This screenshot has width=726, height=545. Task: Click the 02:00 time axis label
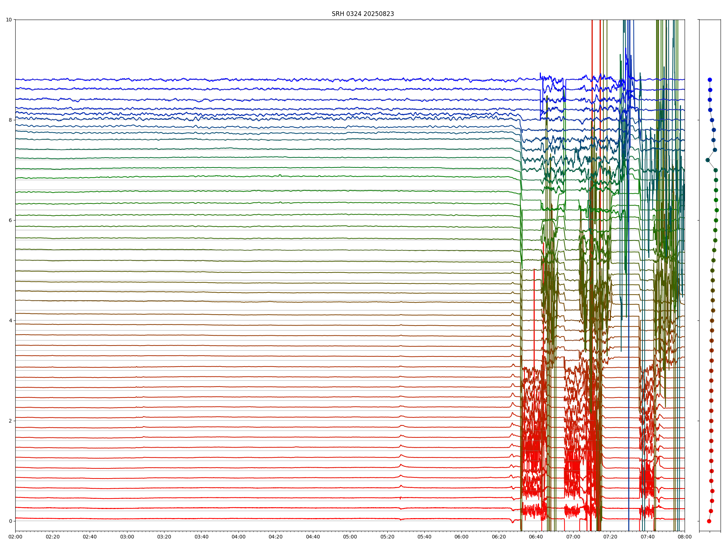click(x=15, y=537)
